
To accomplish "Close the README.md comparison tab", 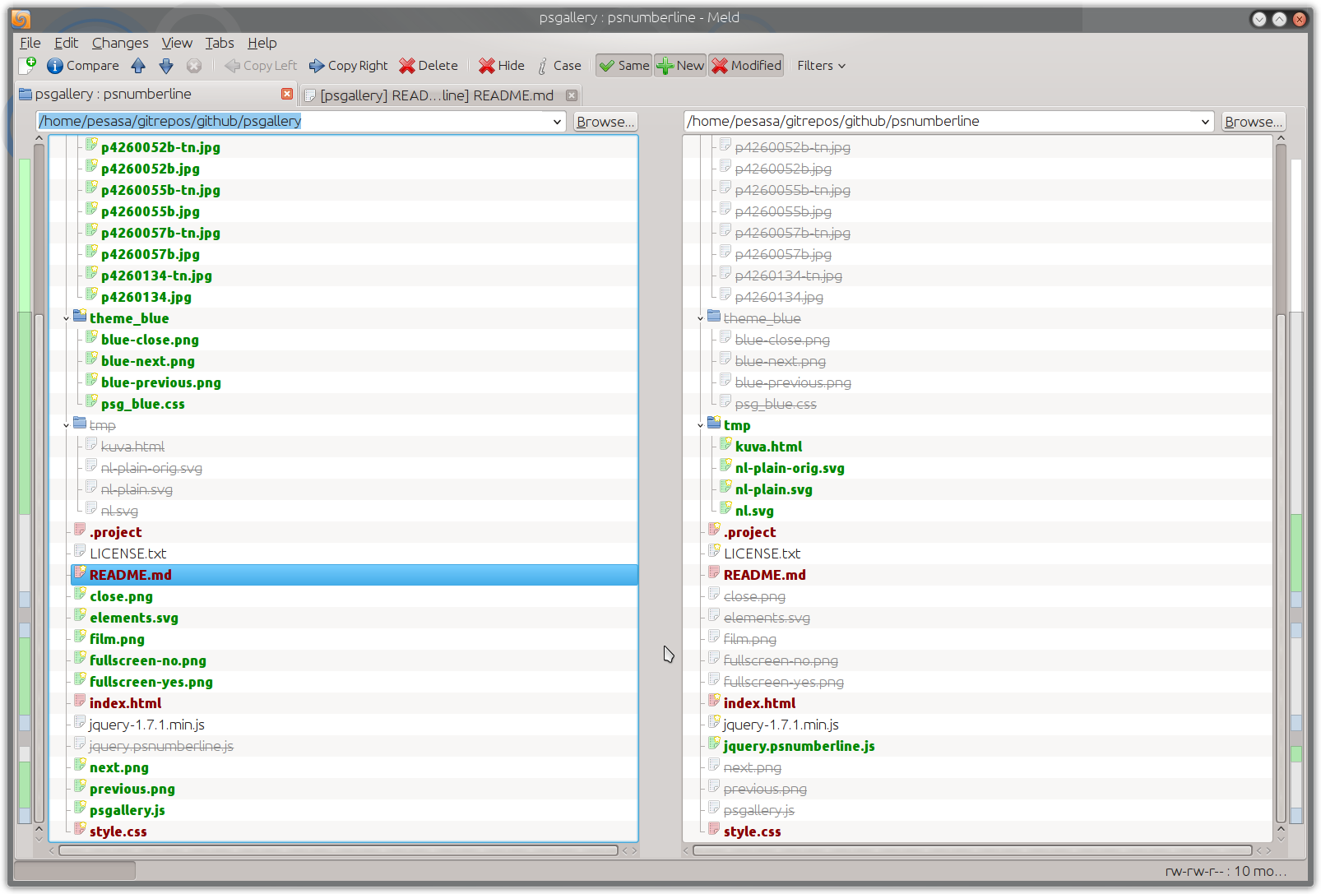I will (x=572, y=95).
